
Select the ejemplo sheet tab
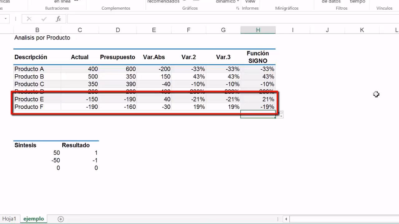tap(34, 219)
